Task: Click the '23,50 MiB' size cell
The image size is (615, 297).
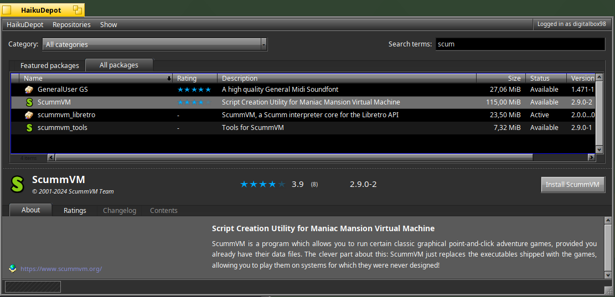Action: (x=505, y=115)
